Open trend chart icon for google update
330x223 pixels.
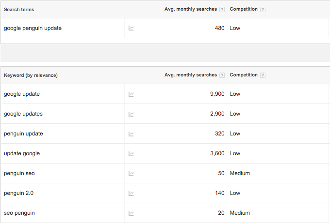[131, 94]
